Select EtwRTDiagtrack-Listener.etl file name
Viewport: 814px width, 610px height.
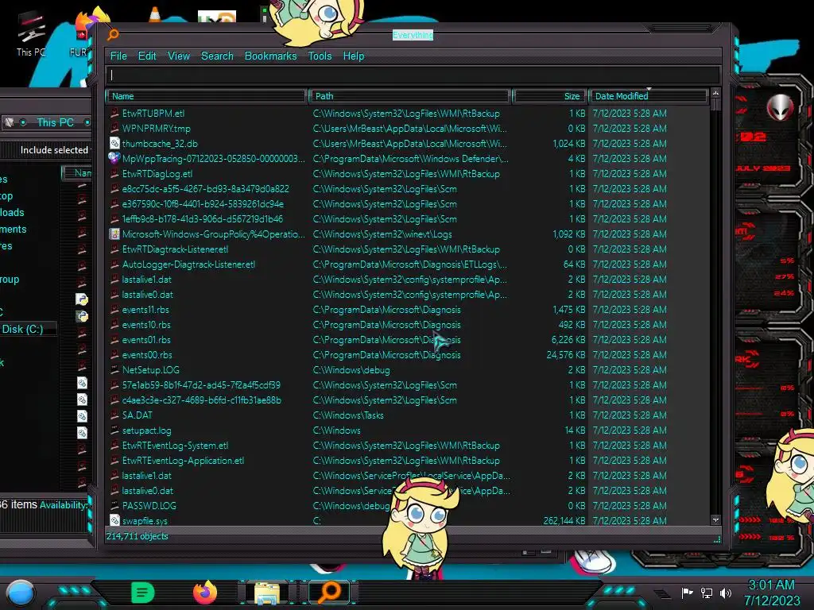(175, 249)
